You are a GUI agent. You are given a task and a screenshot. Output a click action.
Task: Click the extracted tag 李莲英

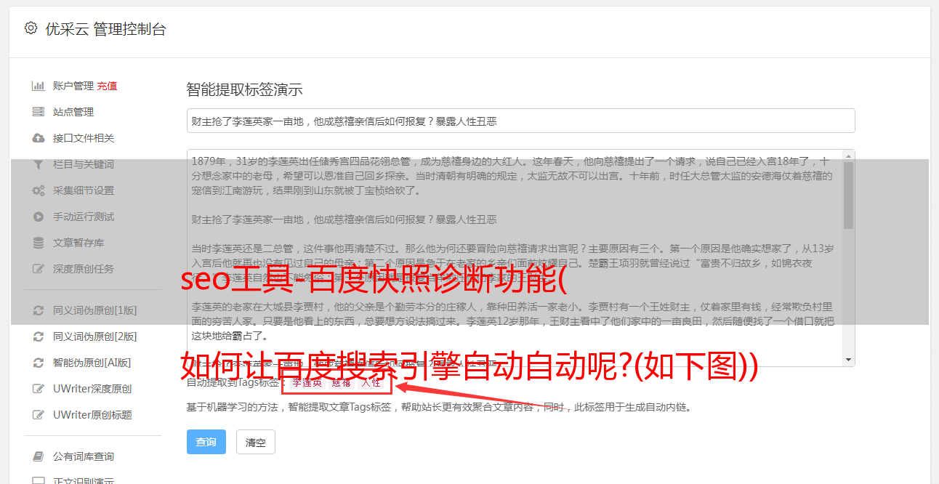tap(307, 382)
